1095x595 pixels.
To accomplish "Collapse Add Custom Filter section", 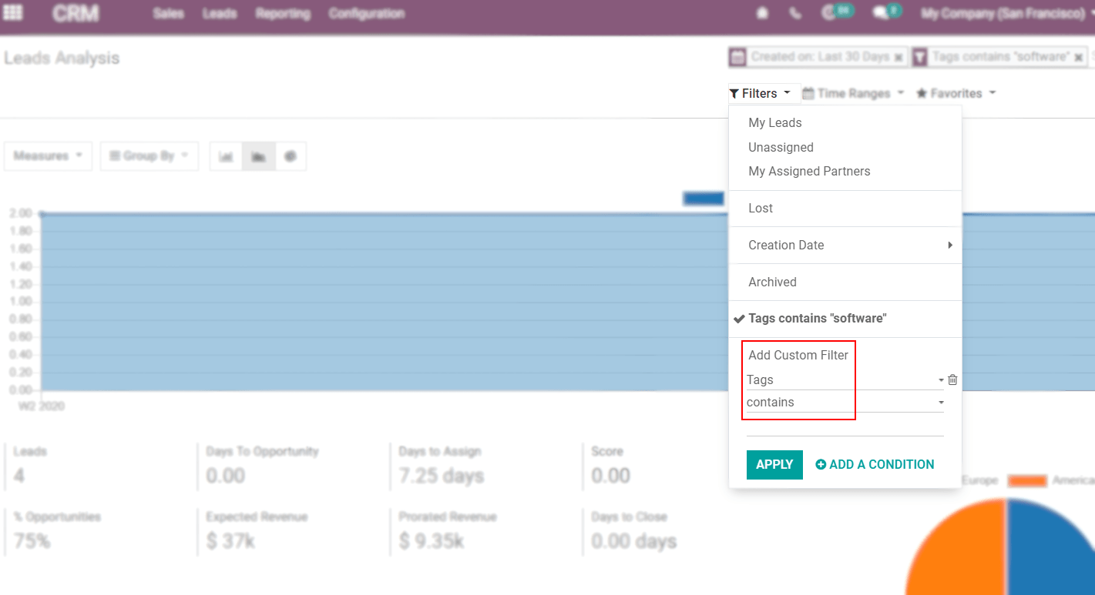I will 798,355.
